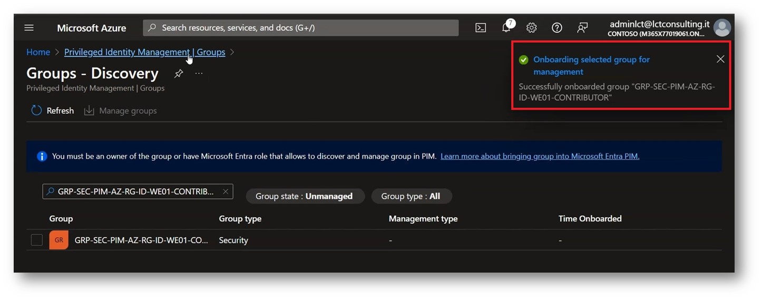Click the blue info icon in banner
This screenshot has height=300, width=762.
[42, 156]
